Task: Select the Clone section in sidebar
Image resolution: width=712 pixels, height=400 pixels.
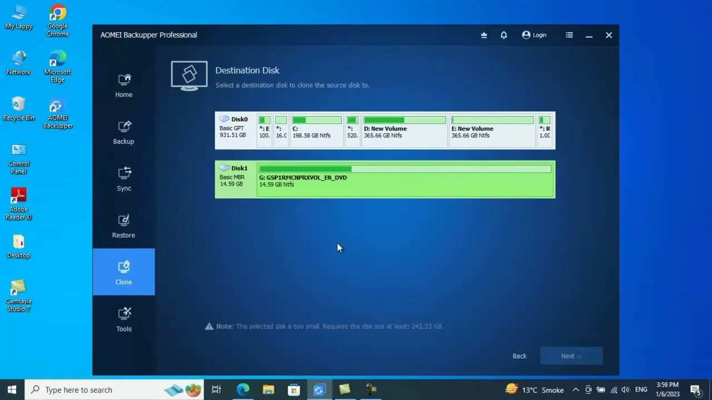Action: tap(123, 272)
